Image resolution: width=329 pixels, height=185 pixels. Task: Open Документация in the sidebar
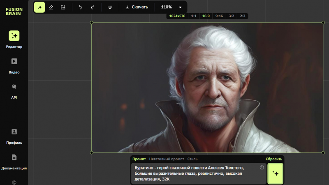point(14,162)
